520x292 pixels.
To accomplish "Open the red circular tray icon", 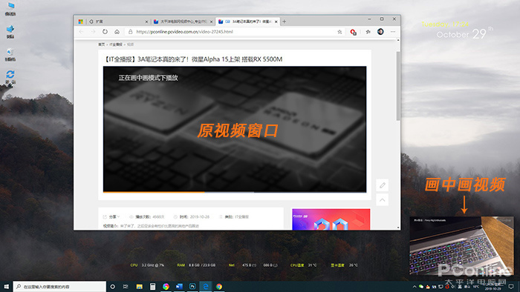I will pos(446,286).
